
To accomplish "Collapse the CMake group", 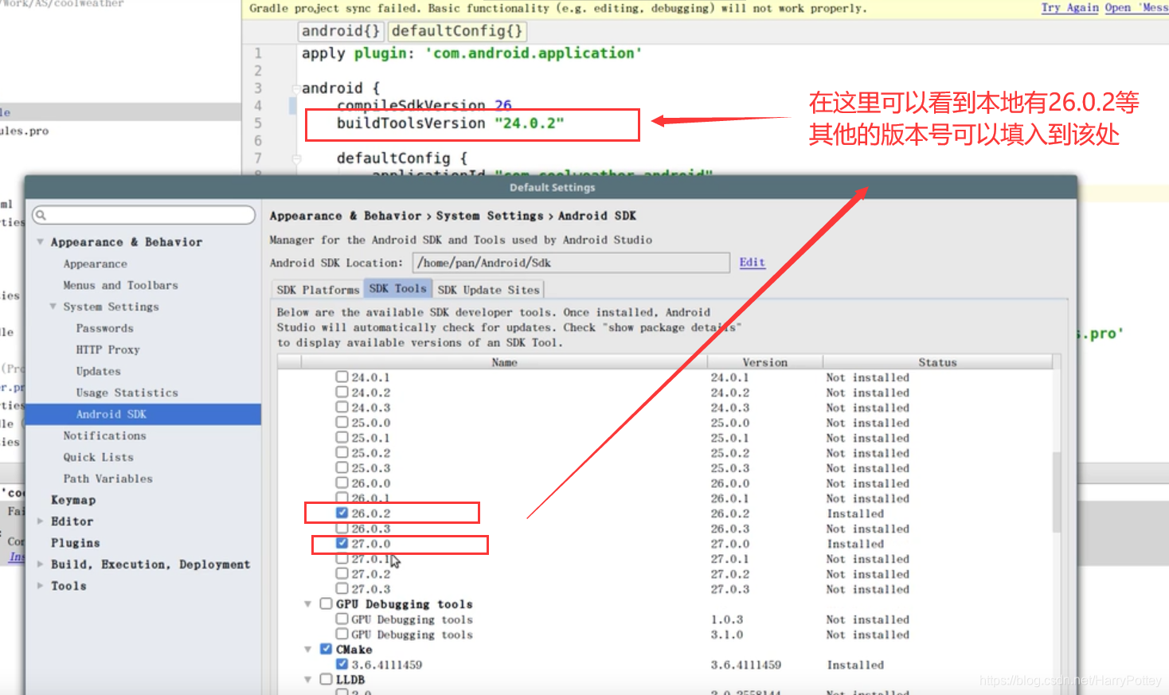I will tap(308, 650).
